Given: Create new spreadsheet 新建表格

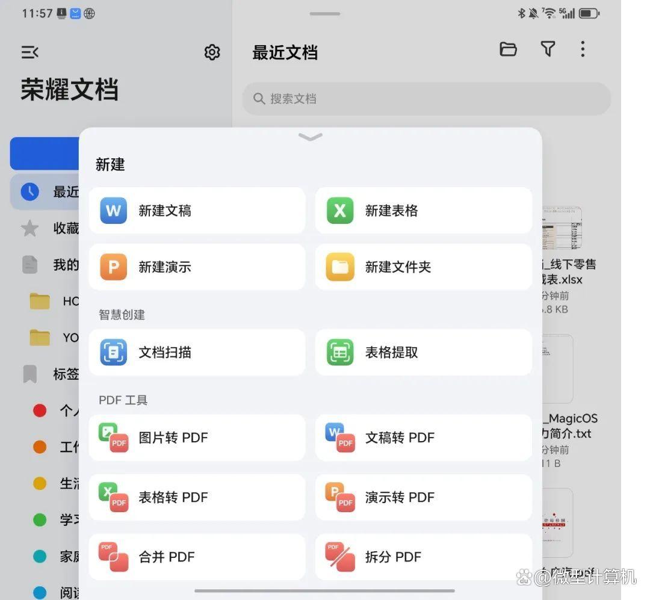Looking at the screenshot, I should coord(423,211).
